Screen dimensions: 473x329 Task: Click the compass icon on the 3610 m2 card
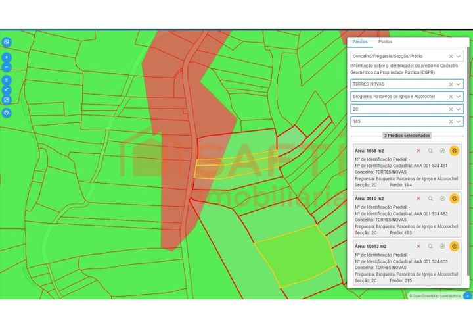(x=442, y=199)
